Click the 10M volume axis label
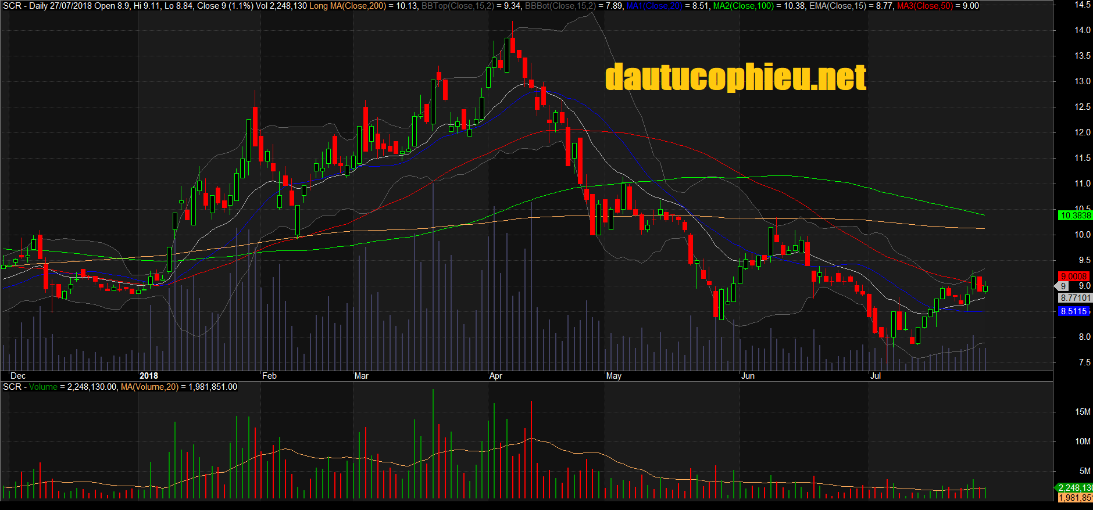 pos(1083,441)
